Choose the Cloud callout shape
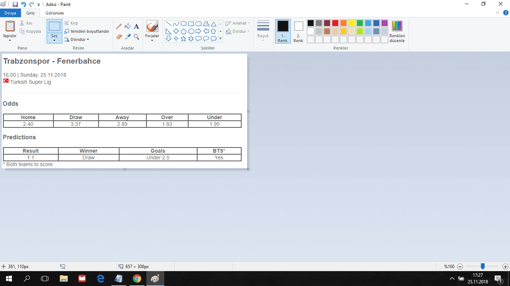Image resolution: width=510 pixels, height=286 pixels. pos(214,39)
